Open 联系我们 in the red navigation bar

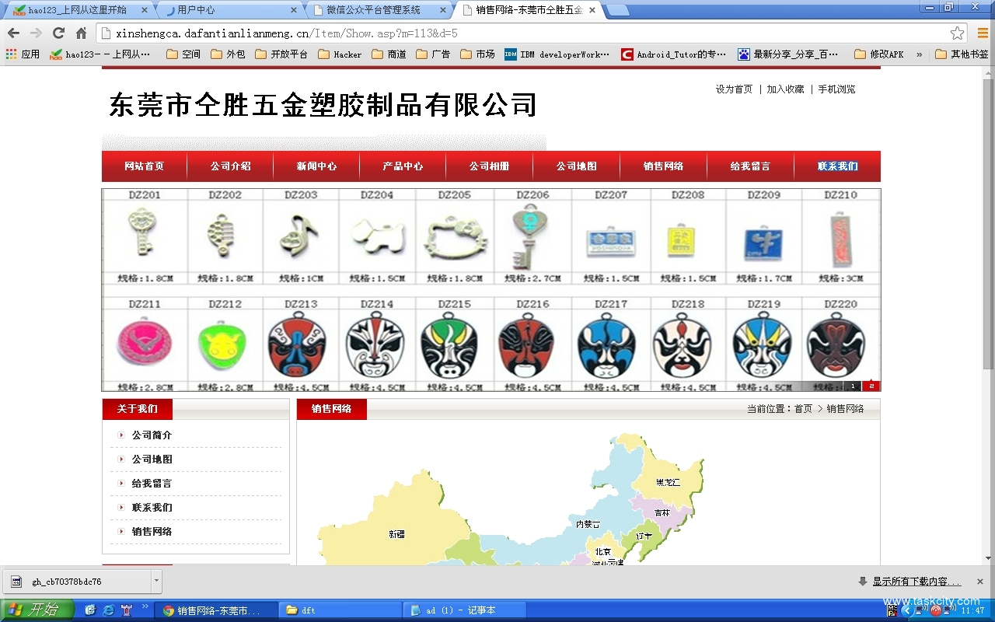(837, 166)
